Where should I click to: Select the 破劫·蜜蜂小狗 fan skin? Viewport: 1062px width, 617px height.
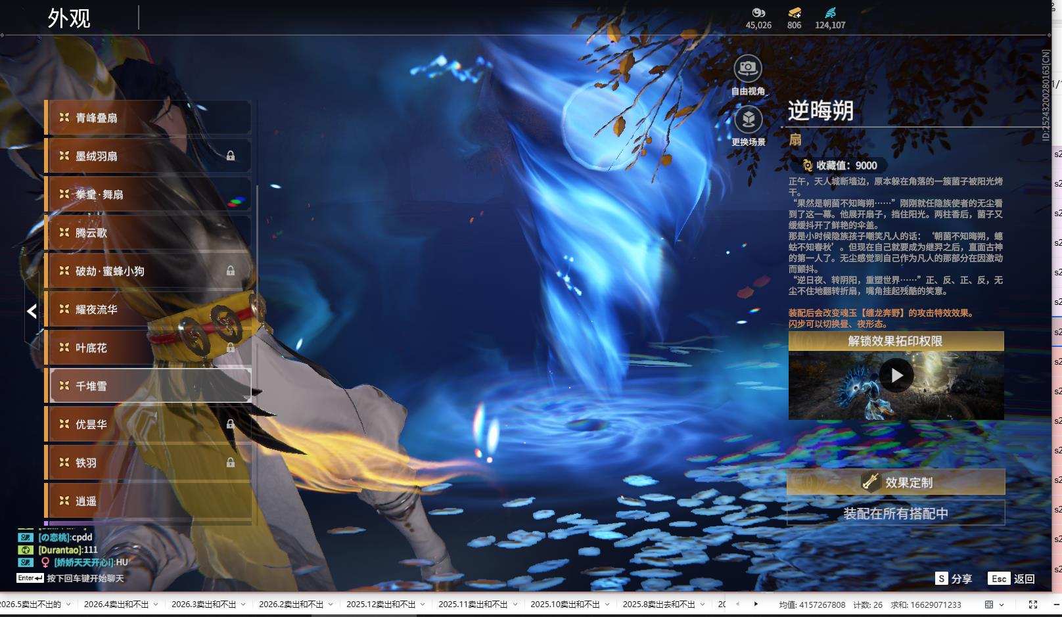pyautogui.click(x=148, y=271)
